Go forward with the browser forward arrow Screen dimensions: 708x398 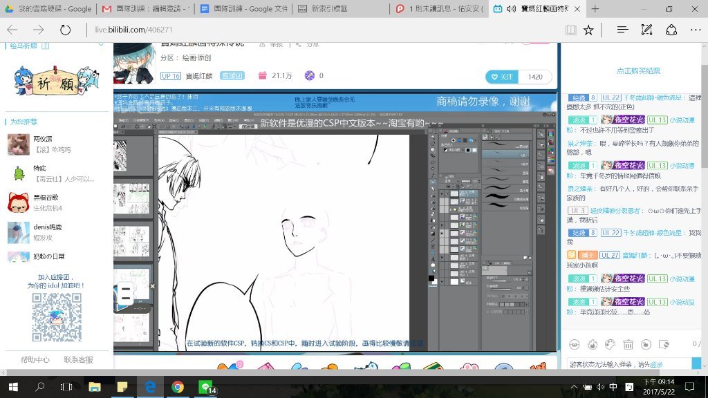tap(39, 30)
